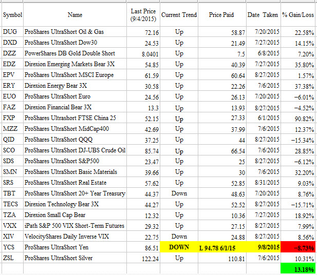317x275 pixels.
Task: Click the Last Price (9/4/2015) header
Action: click(143, 14)
